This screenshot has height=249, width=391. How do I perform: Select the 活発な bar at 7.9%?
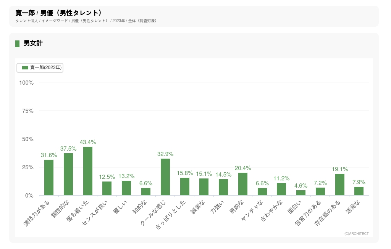tap(359, 191)
